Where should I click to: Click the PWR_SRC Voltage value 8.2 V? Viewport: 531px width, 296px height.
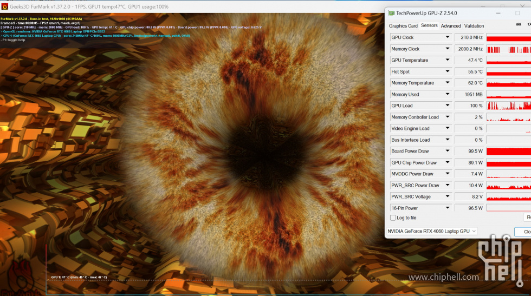pyautogui.click(x=469, y=196)
